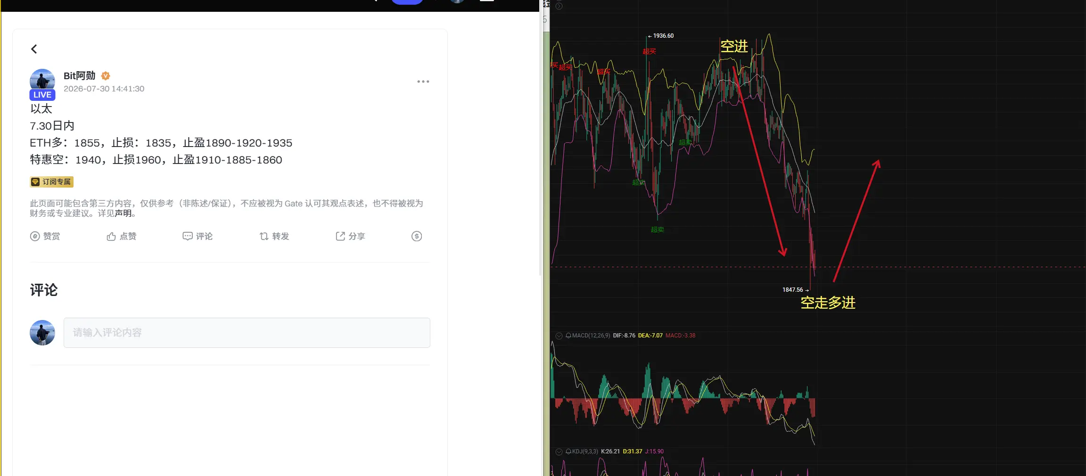Collapse the MACD indicator panel chevron
Screen dimensions: 1086x476
coord(559,336)
